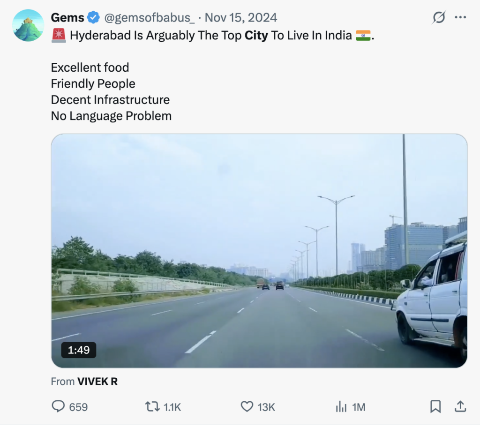View post analytics showing 1M views

coord(341,406)
